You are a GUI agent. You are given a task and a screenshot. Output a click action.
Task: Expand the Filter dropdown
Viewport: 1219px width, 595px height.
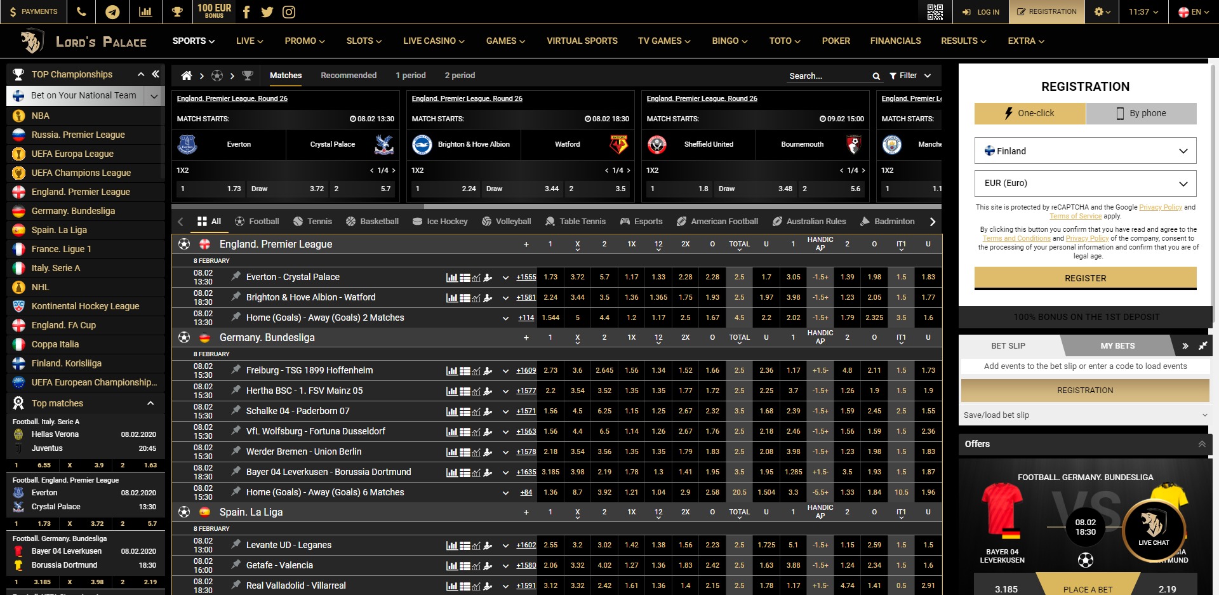(x=910, y=76)
